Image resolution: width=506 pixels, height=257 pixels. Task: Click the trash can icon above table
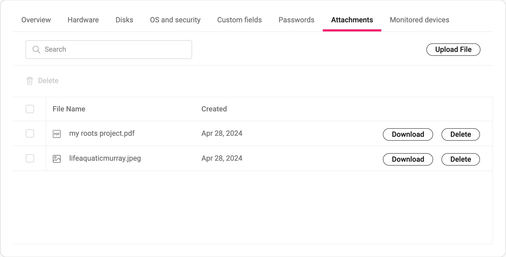(30, 81)
